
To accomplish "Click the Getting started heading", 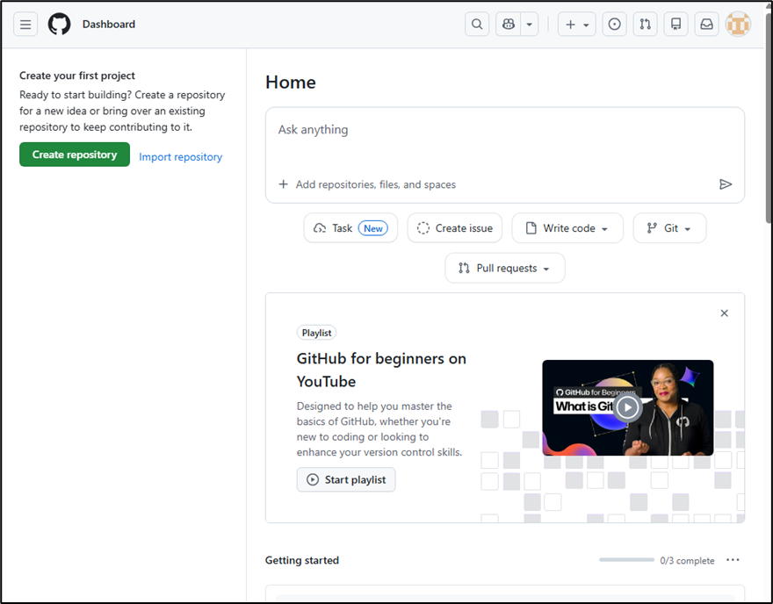I will [301, 560].
